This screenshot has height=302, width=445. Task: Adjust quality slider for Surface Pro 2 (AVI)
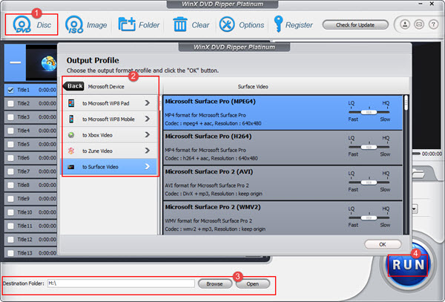[369, 183]
